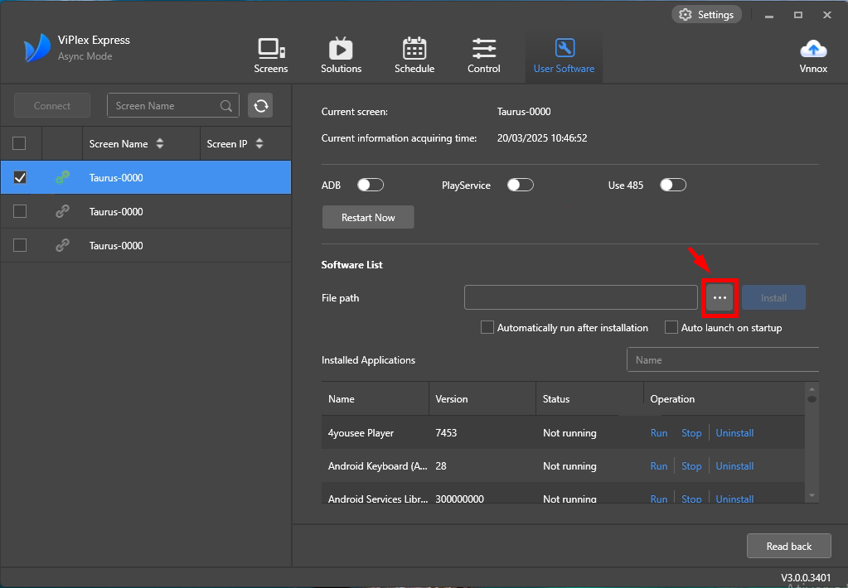Click the search magnifier icon
This screenshot has height=588, width=848.
point(226,106)
